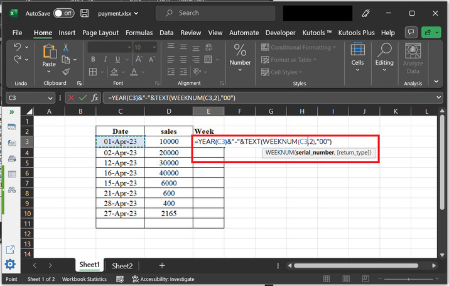Toggle Bold formatting

coord(93,60)
